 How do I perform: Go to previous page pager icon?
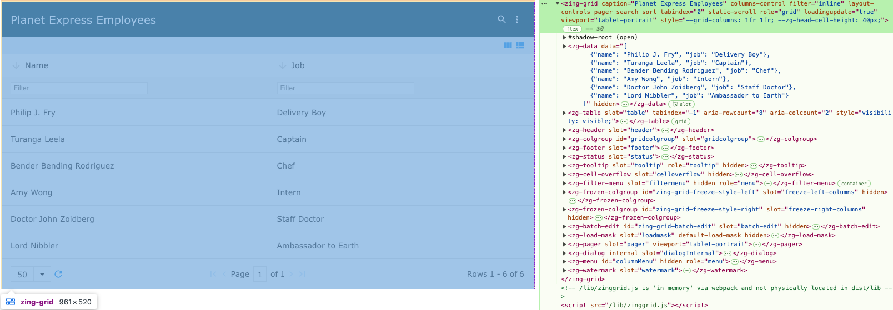[224, 274]
